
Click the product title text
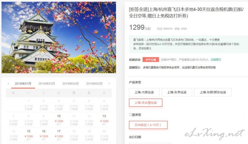(186, 12)
